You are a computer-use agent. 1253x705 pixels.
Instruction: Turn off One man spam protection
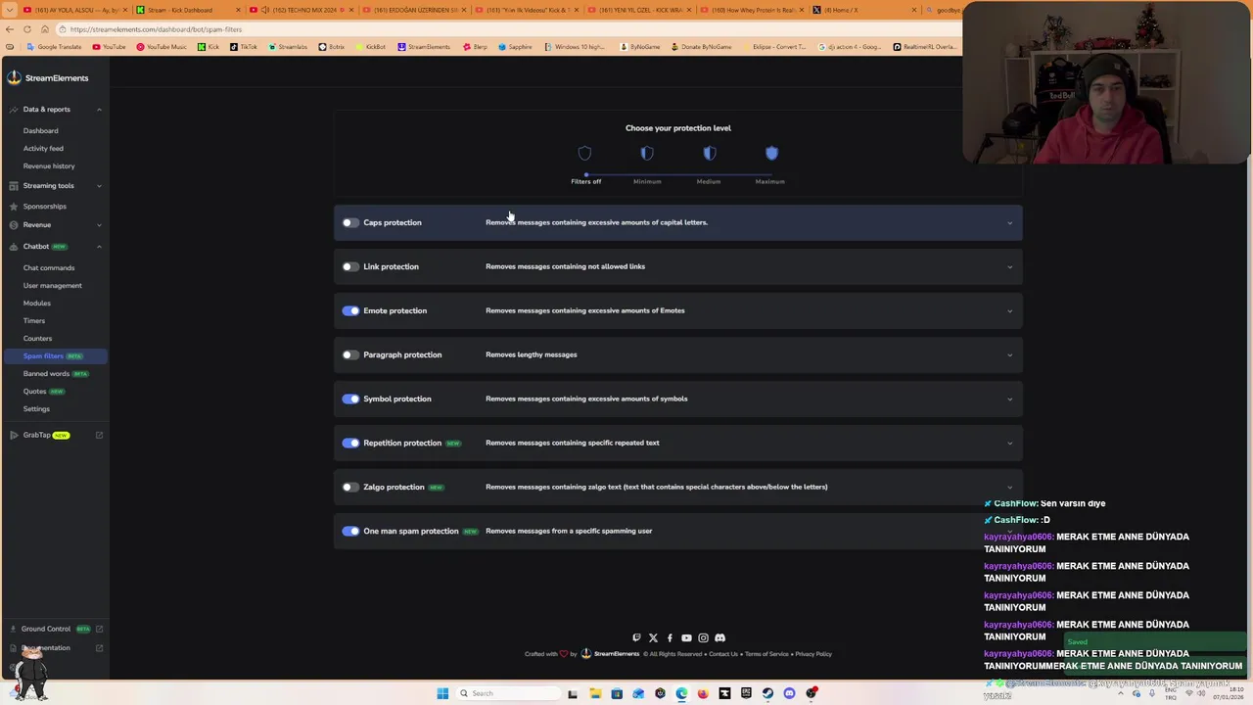350,531
